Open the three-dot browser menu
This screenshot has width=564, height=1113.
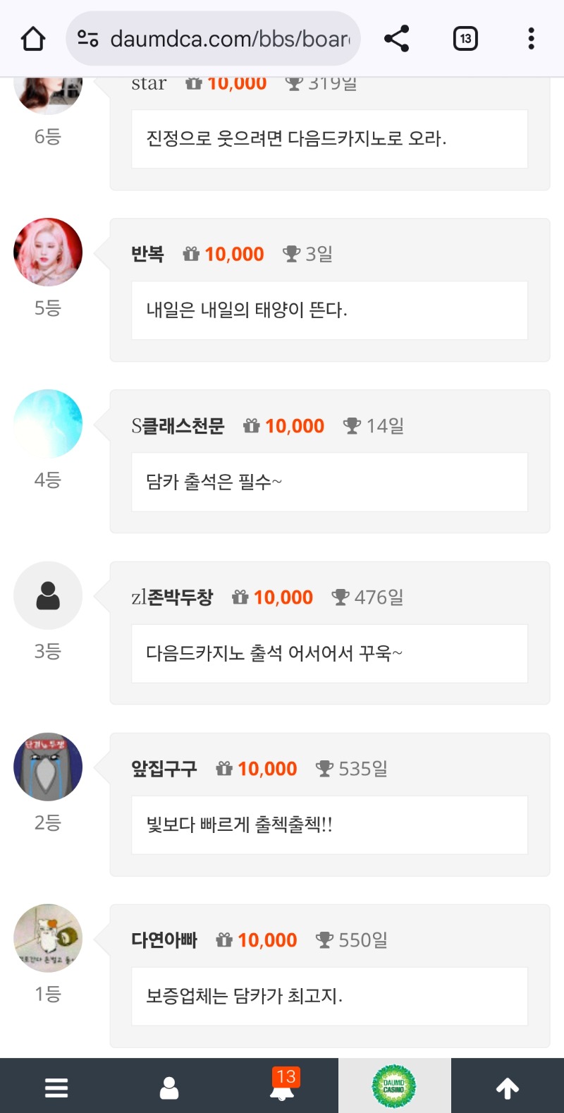531,39
